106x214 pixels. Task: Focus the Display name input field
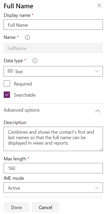tap(53, 25)
